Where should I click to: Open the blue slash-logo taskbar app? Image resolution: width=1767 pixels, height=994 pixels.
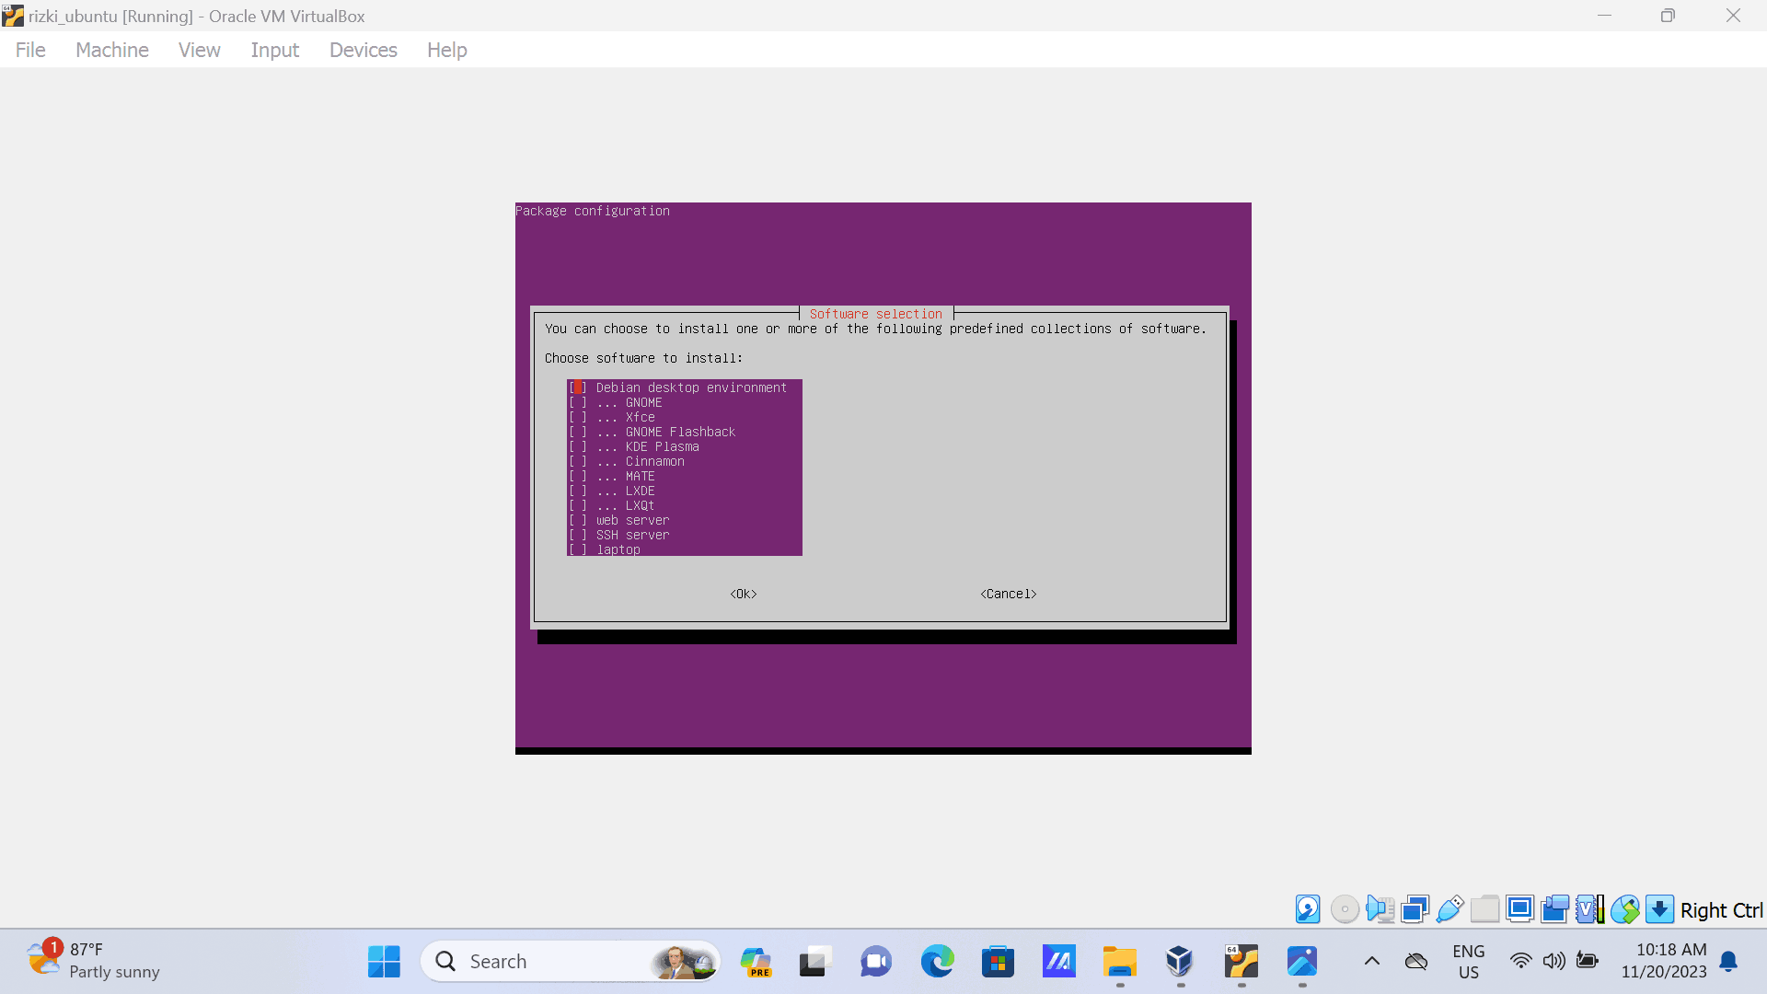click(1058, 962)
